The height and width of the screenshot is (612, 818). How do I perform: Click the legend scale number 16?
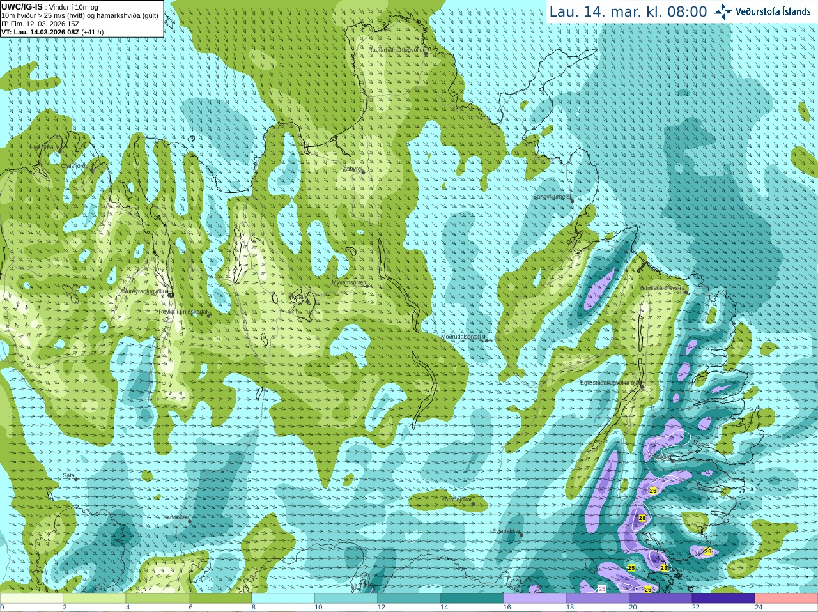(x=507, y=608)
